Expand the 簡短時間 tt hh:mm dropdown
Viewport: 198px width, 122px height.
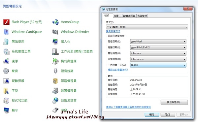pyautogui.click(x=158, y=53)
